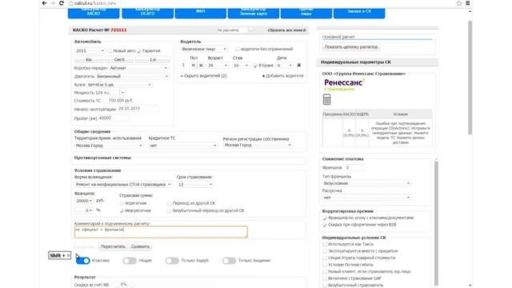Click Показать цепочку расчетов button
This screenshot has height=288, width=512.
point(351,47)
